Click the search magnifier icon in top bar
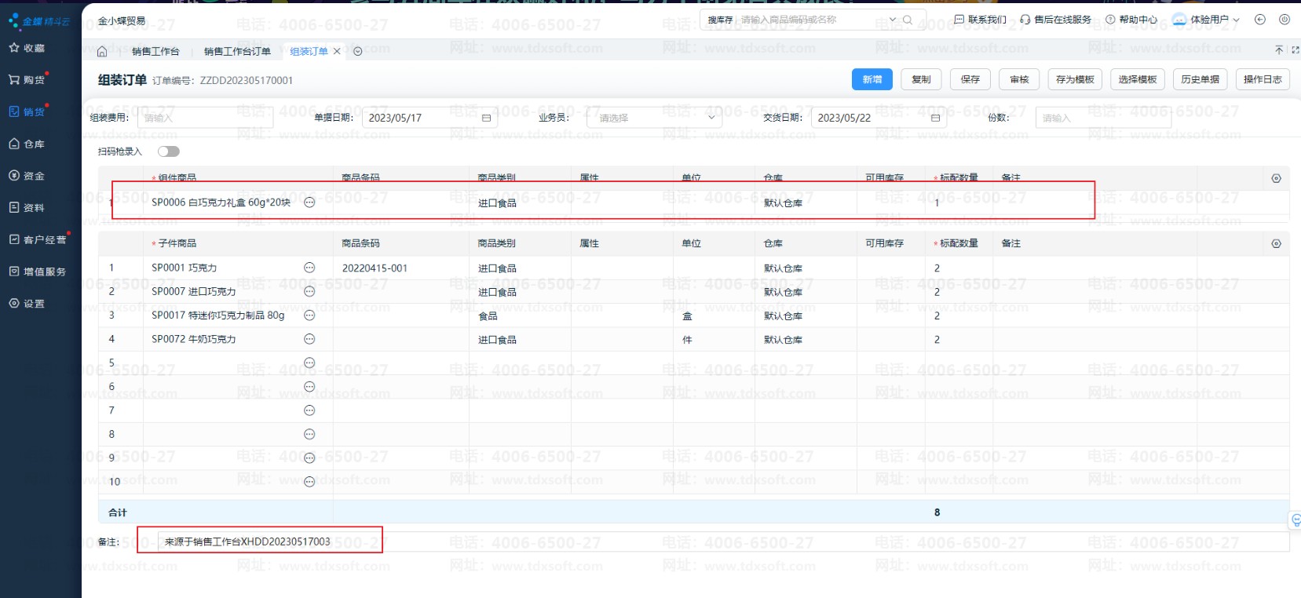This screenshot has width=1301, height=598. 908,20
